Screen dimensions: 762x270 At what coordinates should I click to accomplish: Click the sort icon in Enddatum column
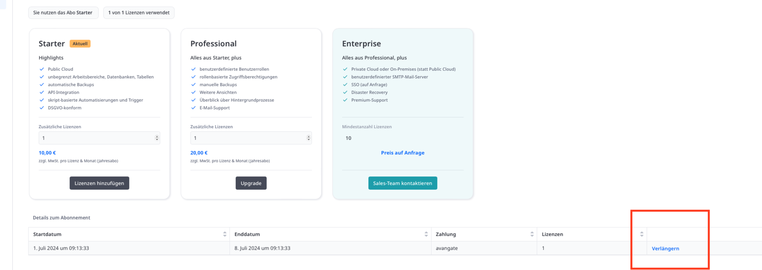(x=426, y=234)
